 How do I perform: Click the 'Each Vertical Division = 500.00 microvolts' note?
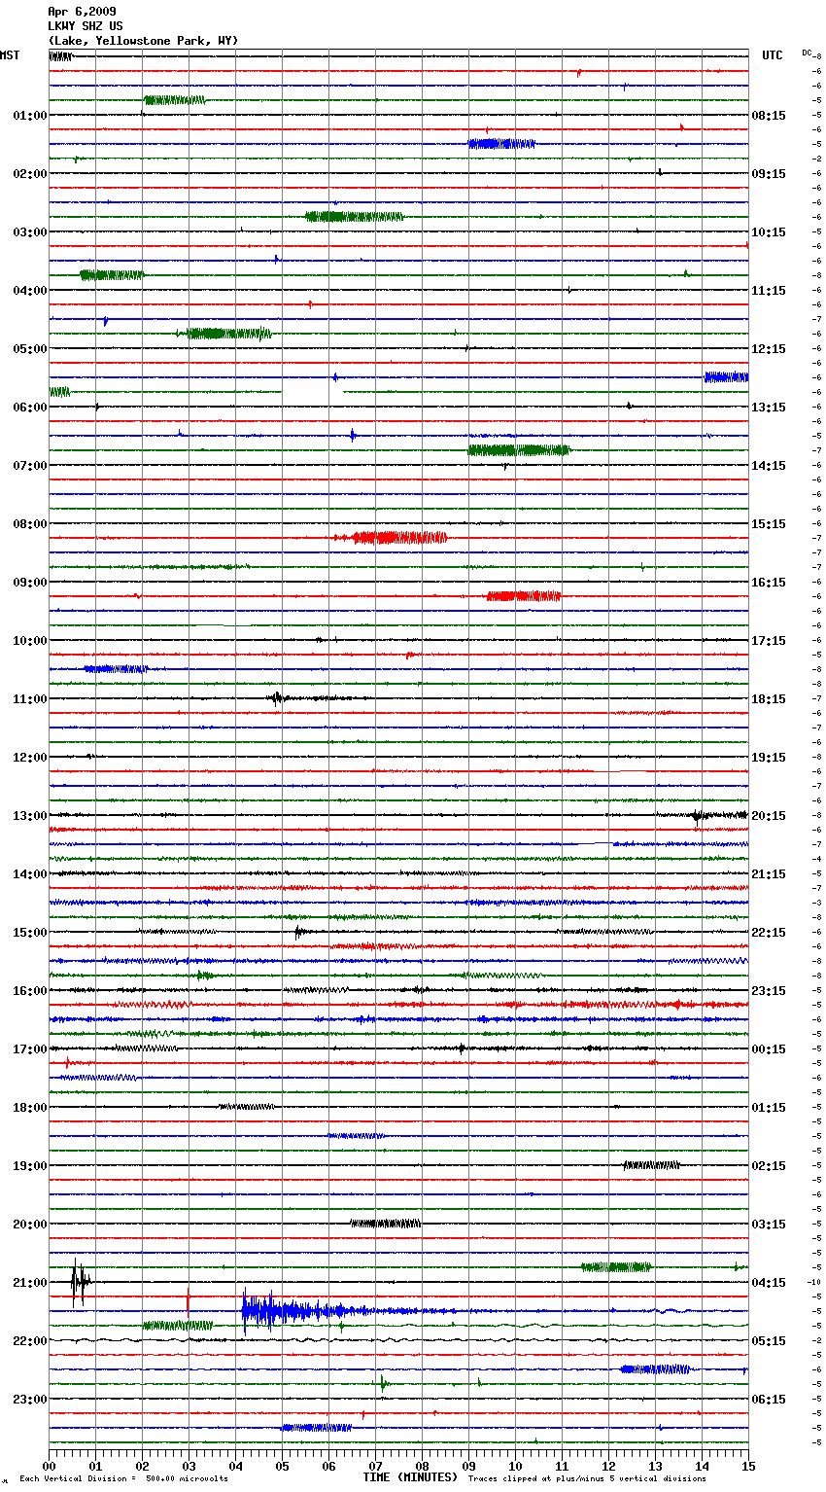coord(123,1478)
